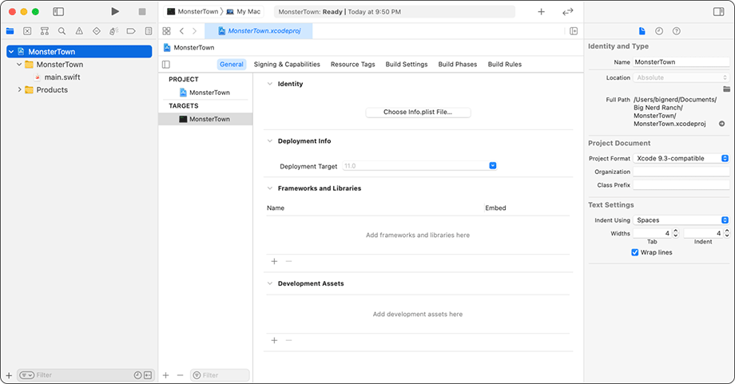The image size is (735, 384).
Task: Open the Library with the plus toolbar icon
Action: pyautogui.click(x=542, y=12)
